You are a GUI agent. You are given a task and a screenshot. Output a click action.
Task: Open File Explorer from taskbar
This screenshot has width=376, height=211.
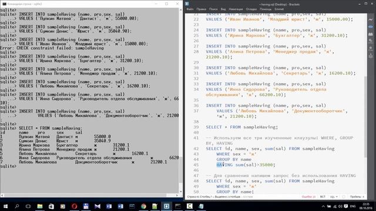tap(40, 206)
